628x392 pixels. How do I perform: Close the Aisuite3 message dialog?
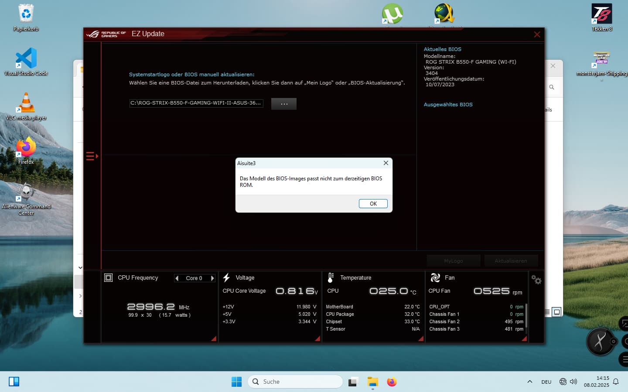click(x=386, y=163)
